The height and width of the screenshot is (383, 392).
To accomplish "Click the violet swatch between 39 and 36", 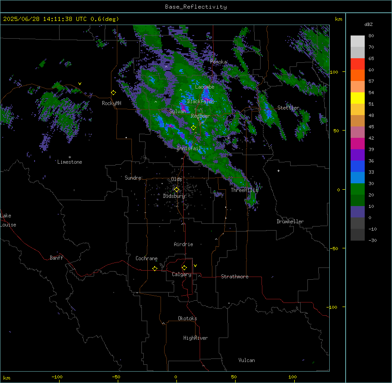I will (x=357, y=155).
